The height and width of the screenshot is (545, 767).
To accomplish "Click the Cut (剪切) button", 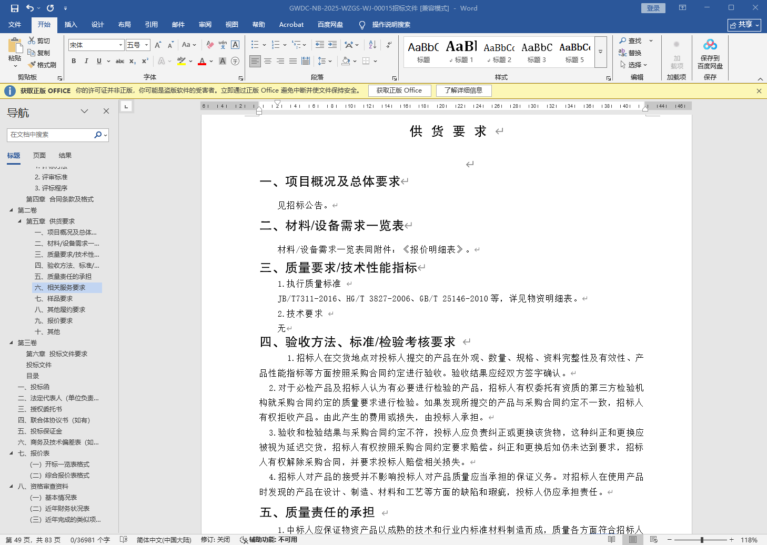I will (39, 41).
